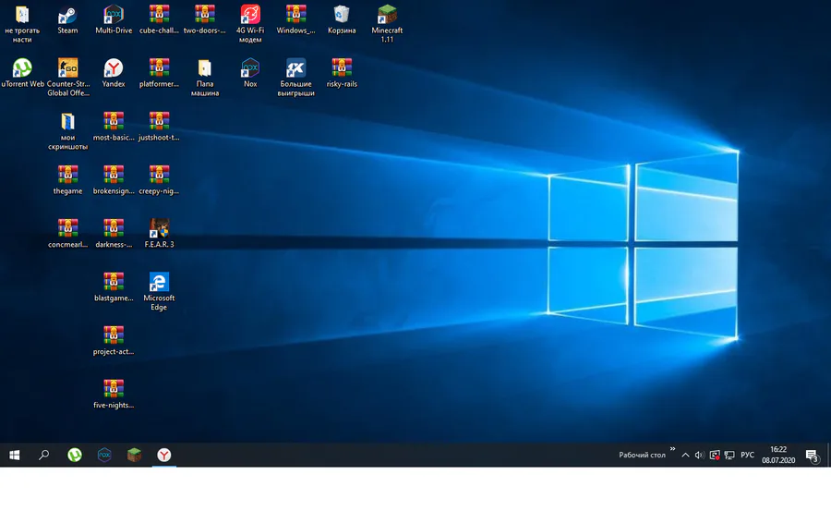Select the Minecraft 1.11 shortcut
The height and width of the screenshot is (511, 831).
(x=387, y=24)
